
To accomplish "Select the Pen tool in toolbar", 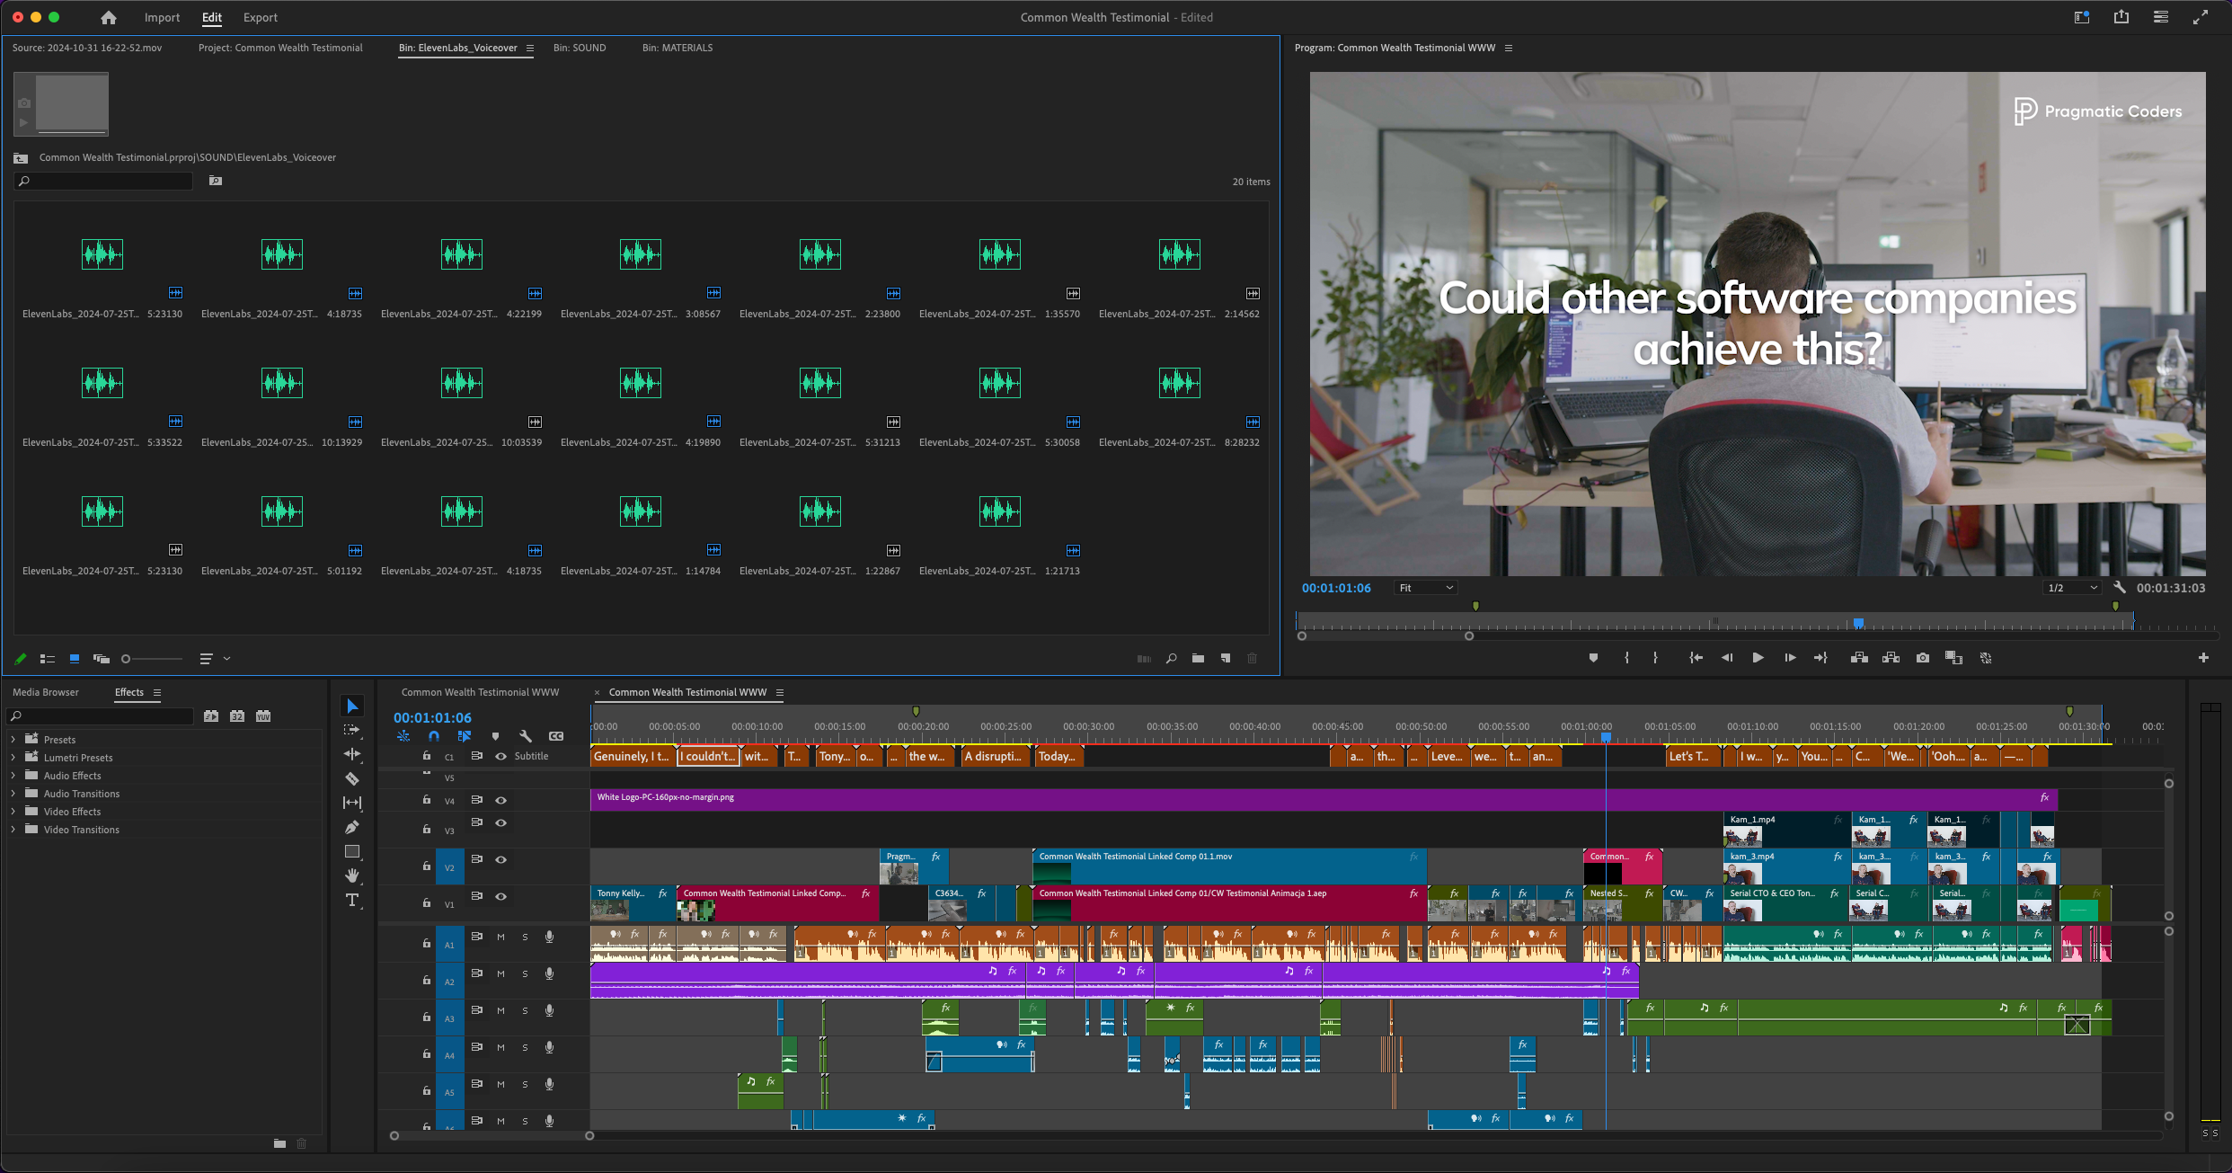I will pos(350,829).
